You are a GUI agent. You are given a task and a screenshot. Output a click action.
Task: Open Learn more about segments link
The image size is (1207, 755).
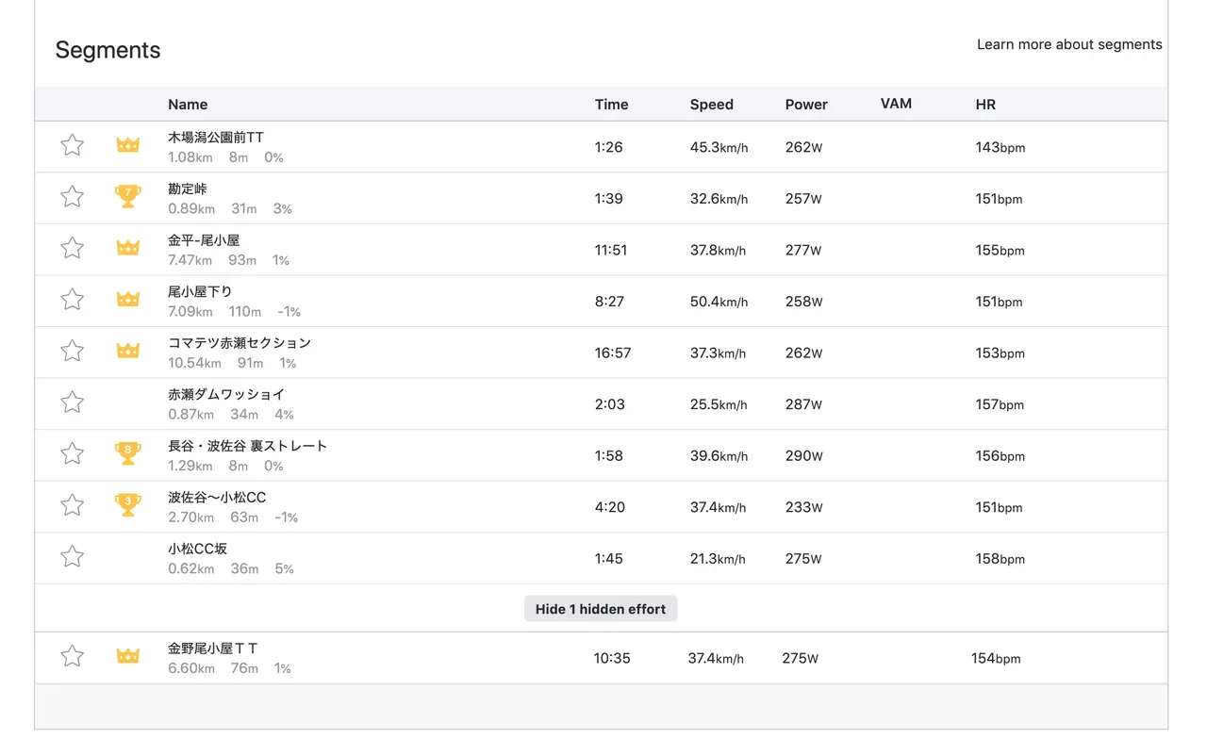1069,44
